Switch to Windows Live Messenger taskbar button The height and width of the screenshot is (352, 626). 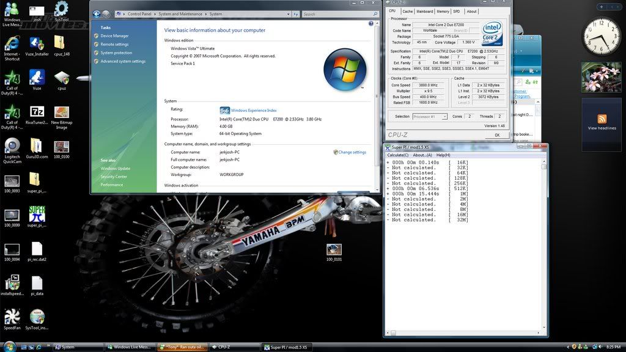pos(130,347)
